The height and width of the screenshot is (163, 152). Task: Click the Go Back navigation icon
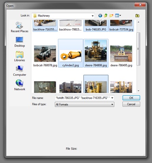[100, 16]
